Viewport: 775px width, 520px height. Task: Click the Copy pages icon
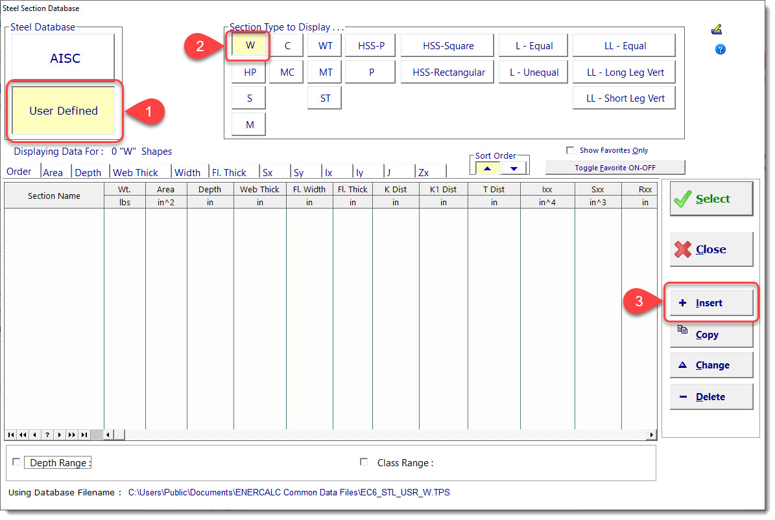pos(682,330)
